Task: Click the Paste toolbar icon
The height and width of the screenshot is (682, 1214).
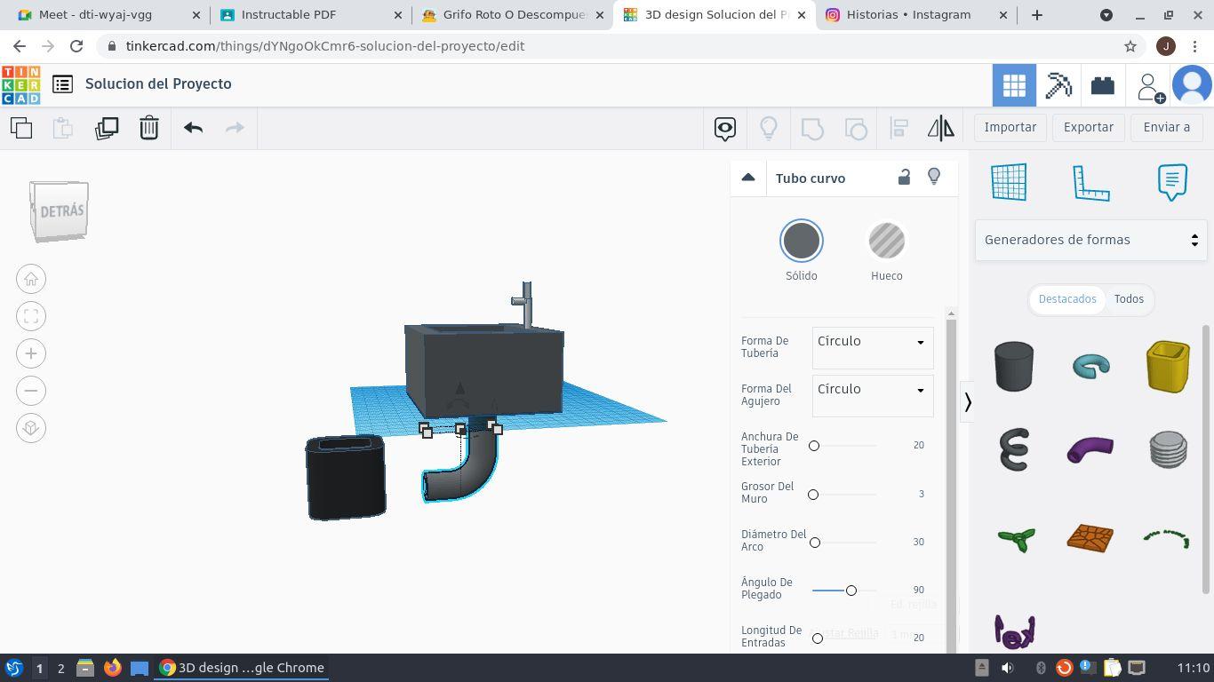Action: pos(63,128)
